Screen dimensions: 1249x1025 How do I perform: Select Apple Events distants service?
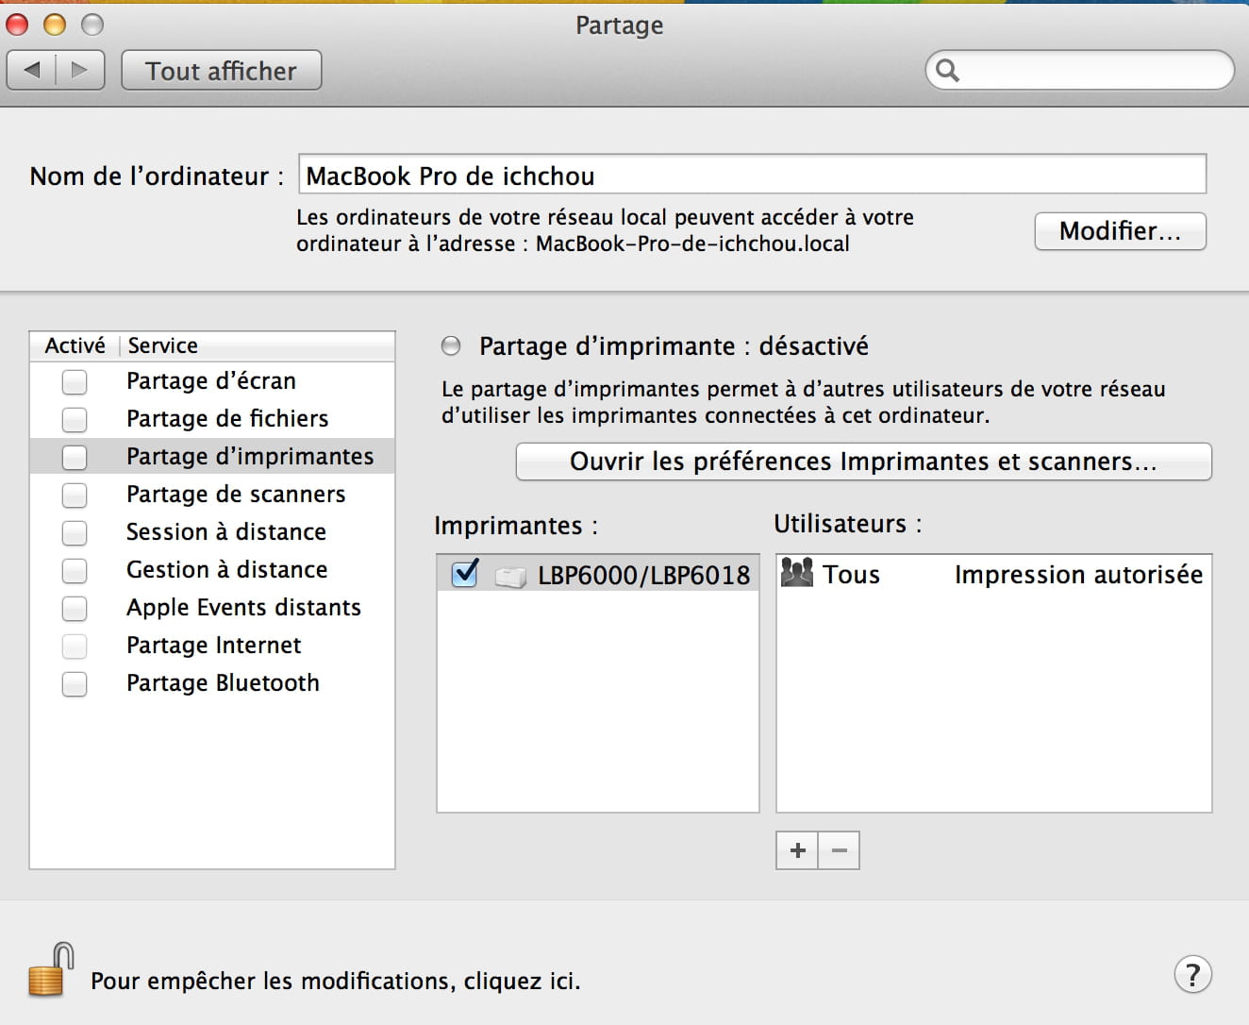(x=243, y=608)
